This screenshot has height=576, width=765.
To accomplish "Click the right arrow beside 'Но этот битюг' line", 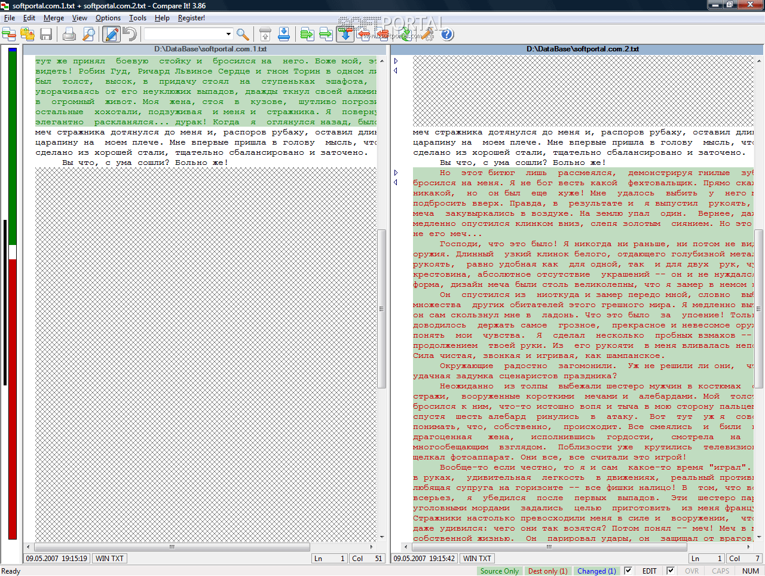I will pos(396,173).
